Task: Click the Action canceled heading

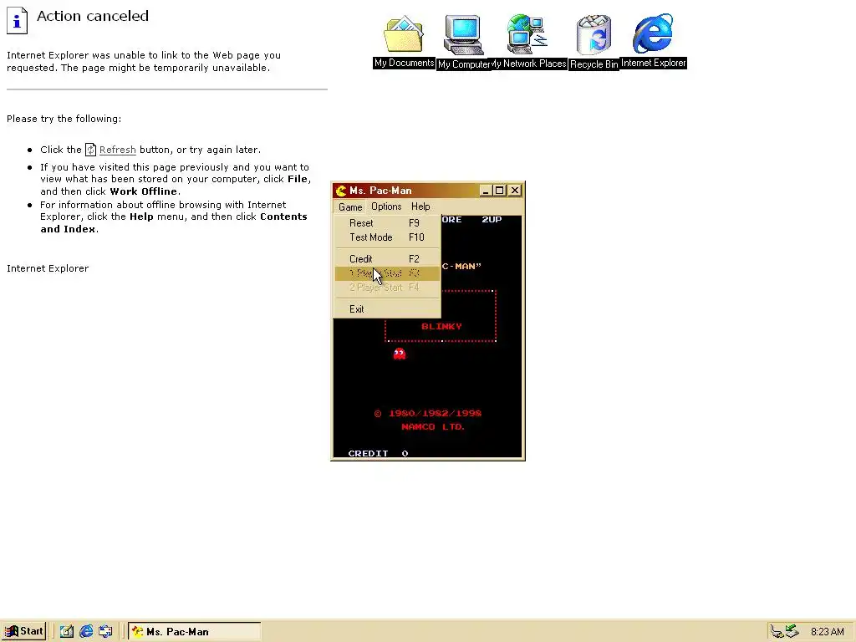Action: point(93,16)
